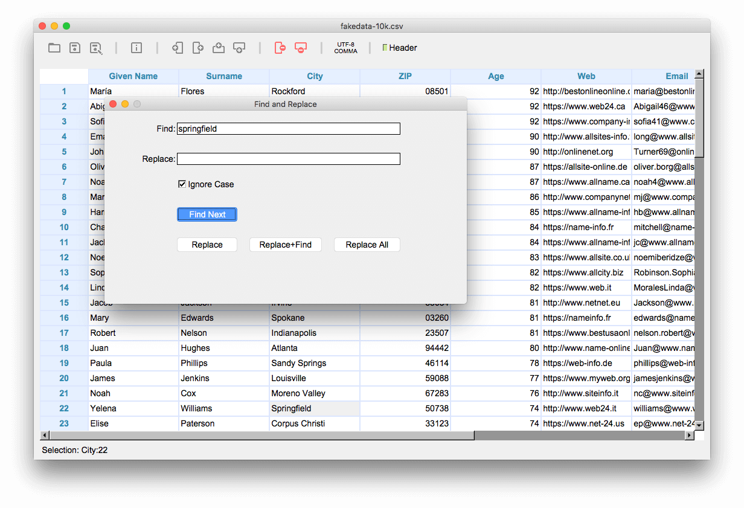Viewport: 744px width, 508px height.
Task: Select the Age column header
Action: coord(496,76)
